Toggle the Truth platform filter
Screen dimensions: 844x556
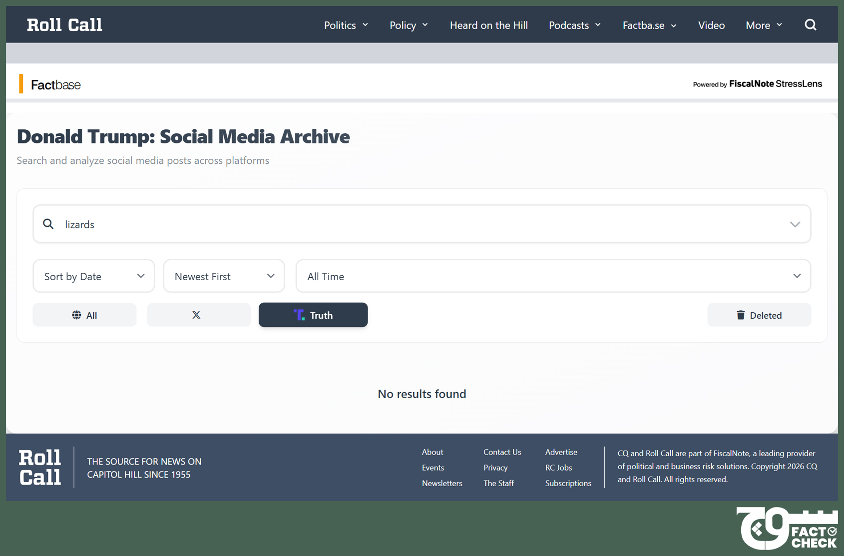pos(313,315)
